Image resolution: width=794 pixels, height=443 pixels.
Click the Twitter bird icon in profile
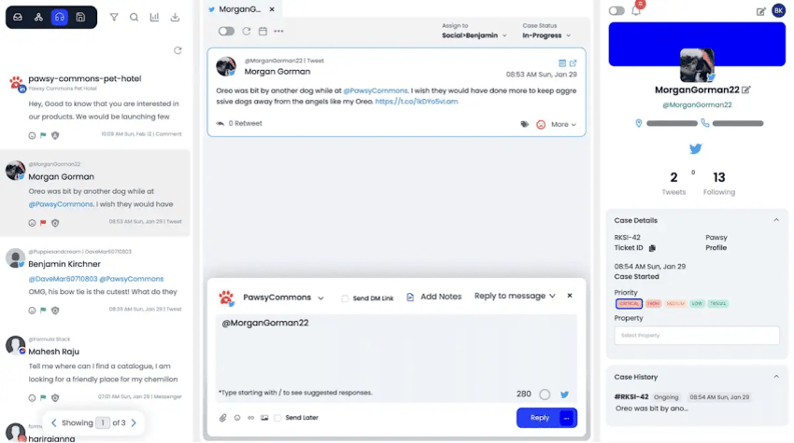695,148
